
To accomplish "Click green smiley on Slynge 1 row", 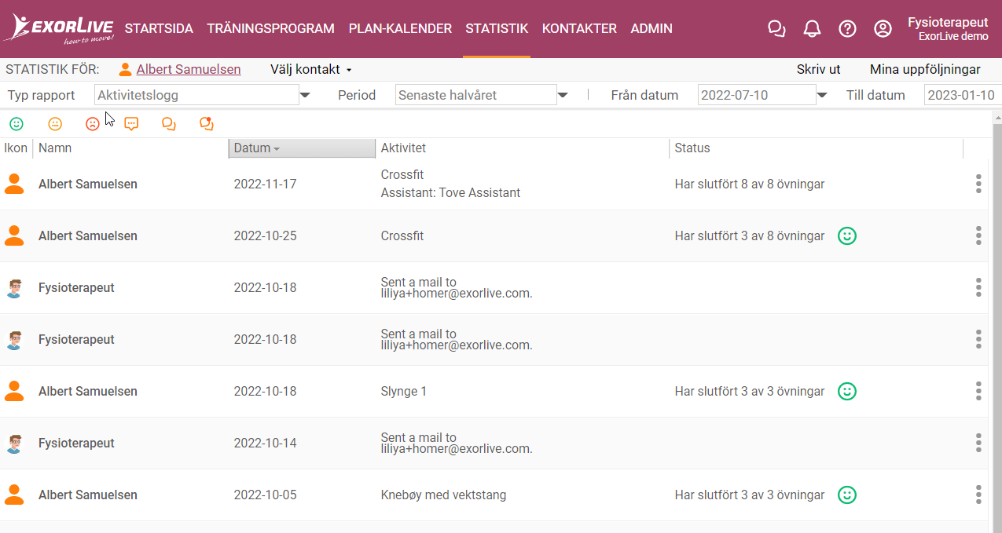I will click(846, 391).
